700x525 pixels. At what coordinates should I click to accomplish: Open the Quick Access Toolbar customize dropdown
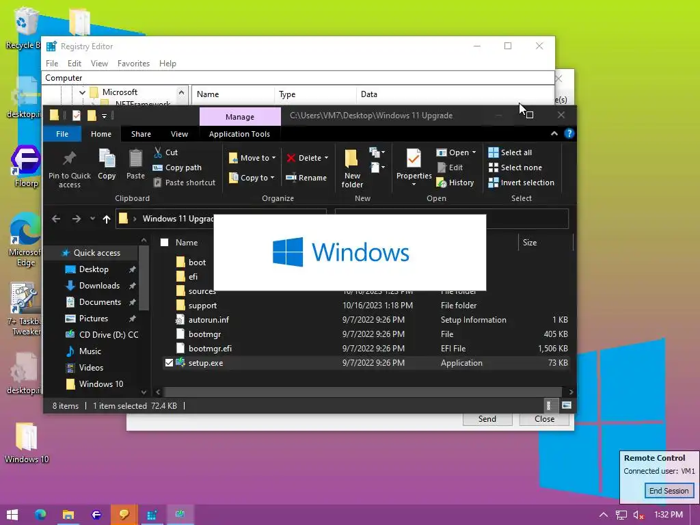(x=104, y=116)
